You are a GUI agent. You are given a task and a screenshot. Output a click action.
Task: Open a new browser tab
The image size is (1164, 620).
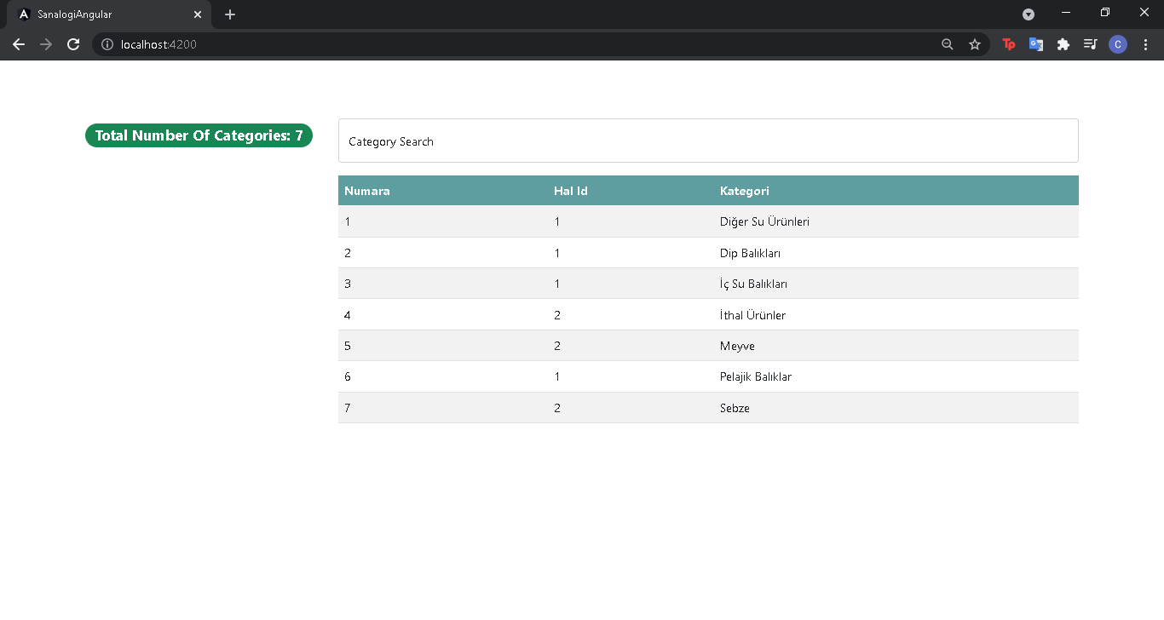230,14
